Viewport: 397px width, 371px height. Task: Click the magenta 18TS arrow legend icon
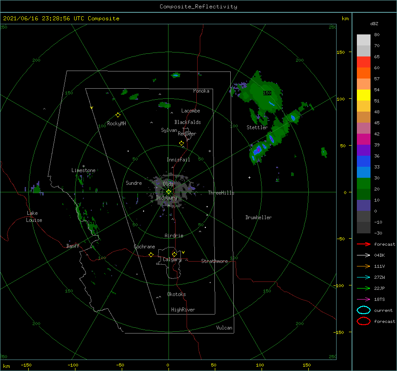pyautogui.click(x=363, y=300)
